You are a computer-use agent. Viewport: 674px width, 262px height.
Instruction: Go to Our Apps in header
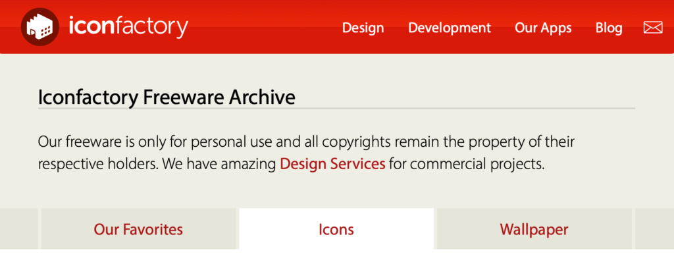click(543, 28)
